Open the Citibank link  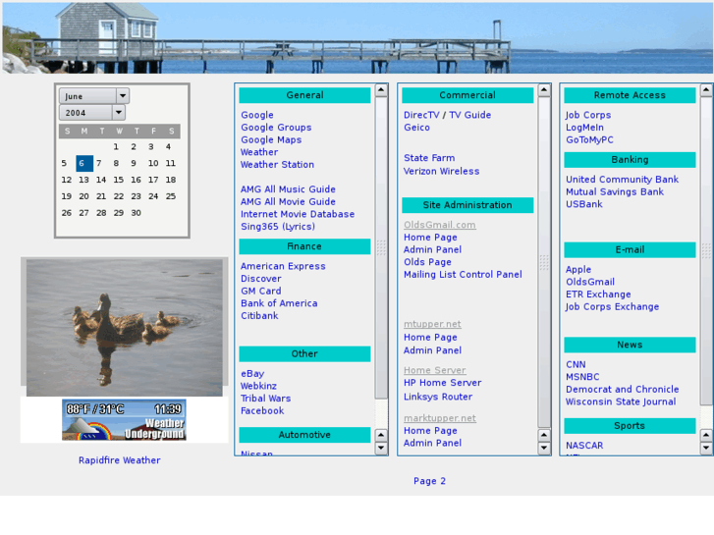[x=259, y=315]
